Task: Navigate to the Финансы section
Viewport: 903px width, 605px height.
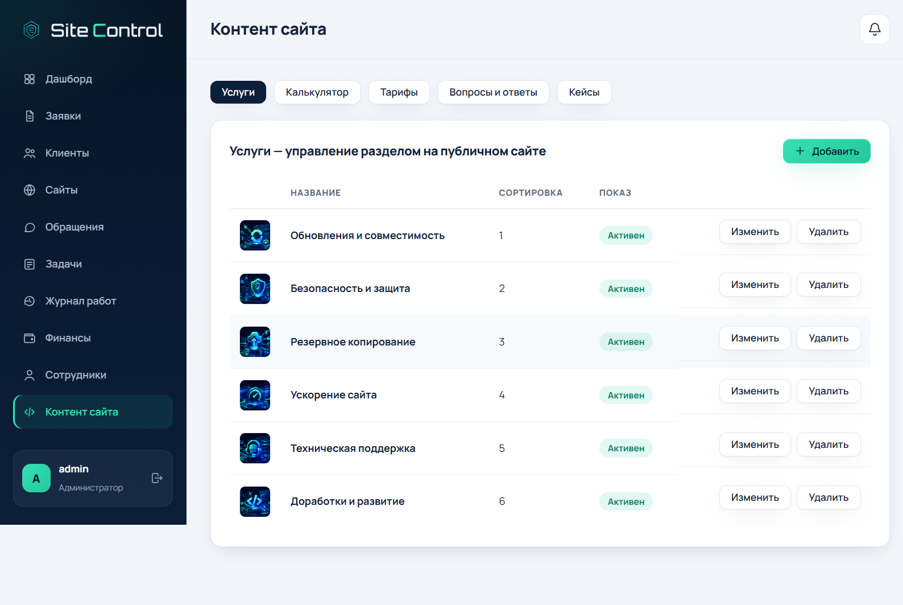Action: (x=93, y=338)
